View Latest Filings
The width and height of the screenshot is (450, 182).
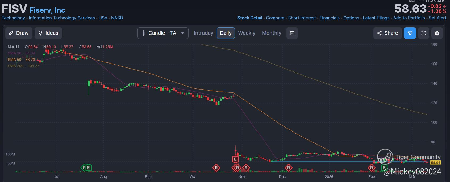tap(376, 18)
